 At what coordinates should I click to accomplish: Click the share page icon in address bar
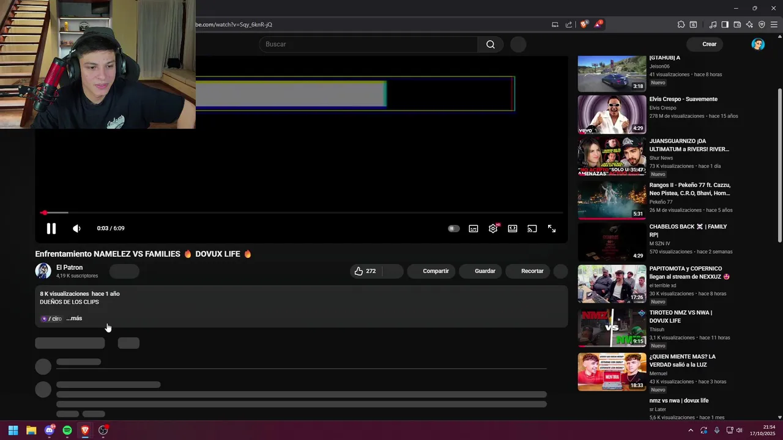point(569,24)
